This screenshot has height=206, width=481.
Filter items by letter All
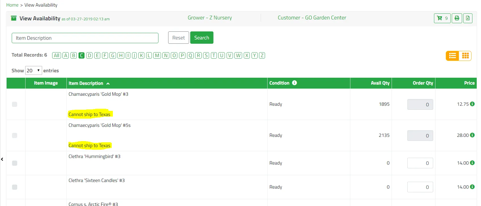(x=57, y=55)
